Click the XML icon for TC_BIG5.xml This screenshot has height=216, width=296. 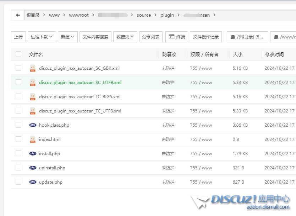pos(33,96)
